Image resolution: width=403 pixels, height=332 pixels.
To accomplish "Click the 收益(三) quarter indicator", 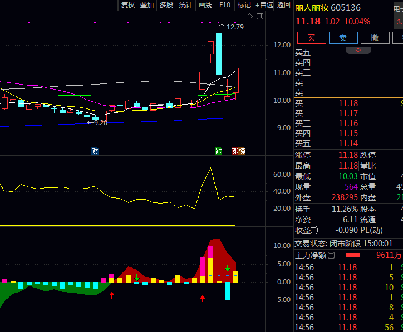I will [x=307, y=230].
